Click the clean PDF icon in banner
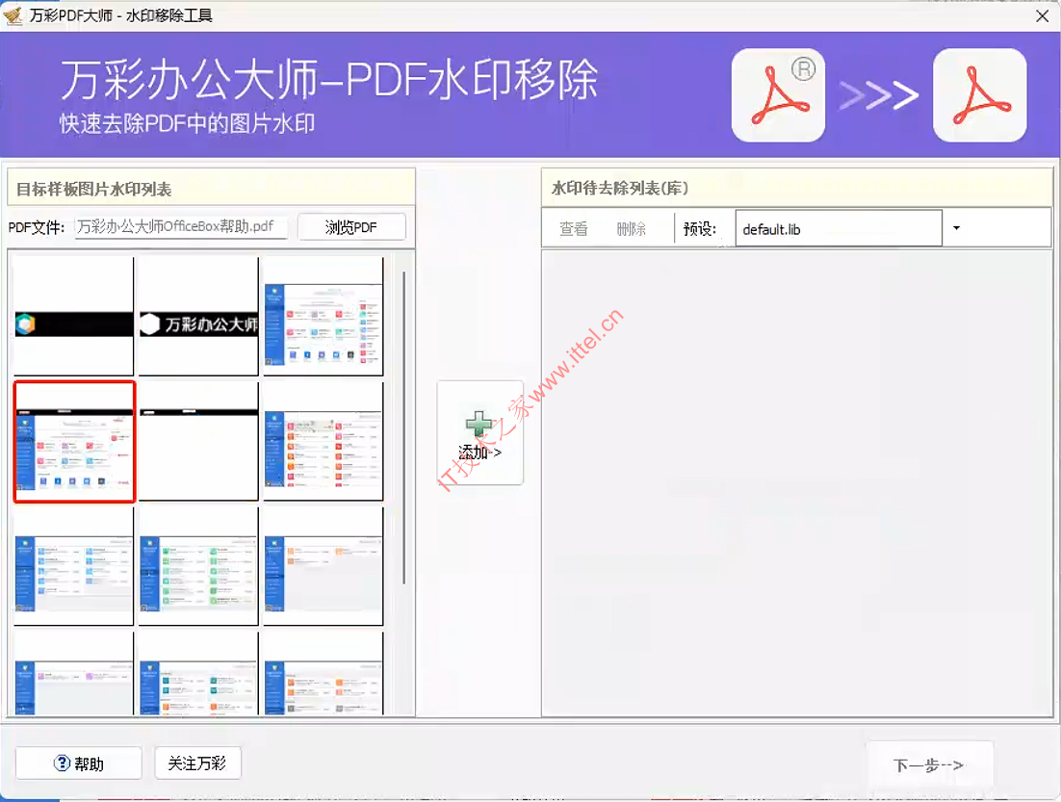The image size is (1061, 802). click(980, 94)
